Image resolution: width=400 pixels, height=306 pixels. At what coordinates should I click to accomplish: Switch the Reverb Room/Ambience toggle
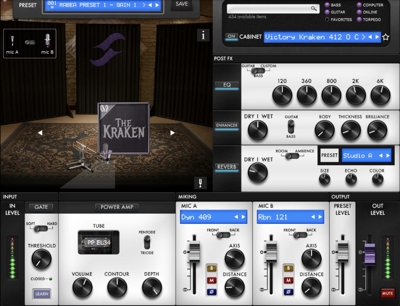(x=292, y=156)
